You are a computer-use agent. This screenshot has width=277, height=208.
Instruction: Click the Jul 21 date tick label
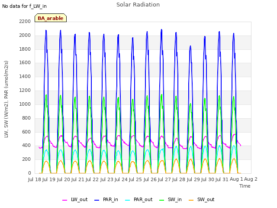point(78,179)
